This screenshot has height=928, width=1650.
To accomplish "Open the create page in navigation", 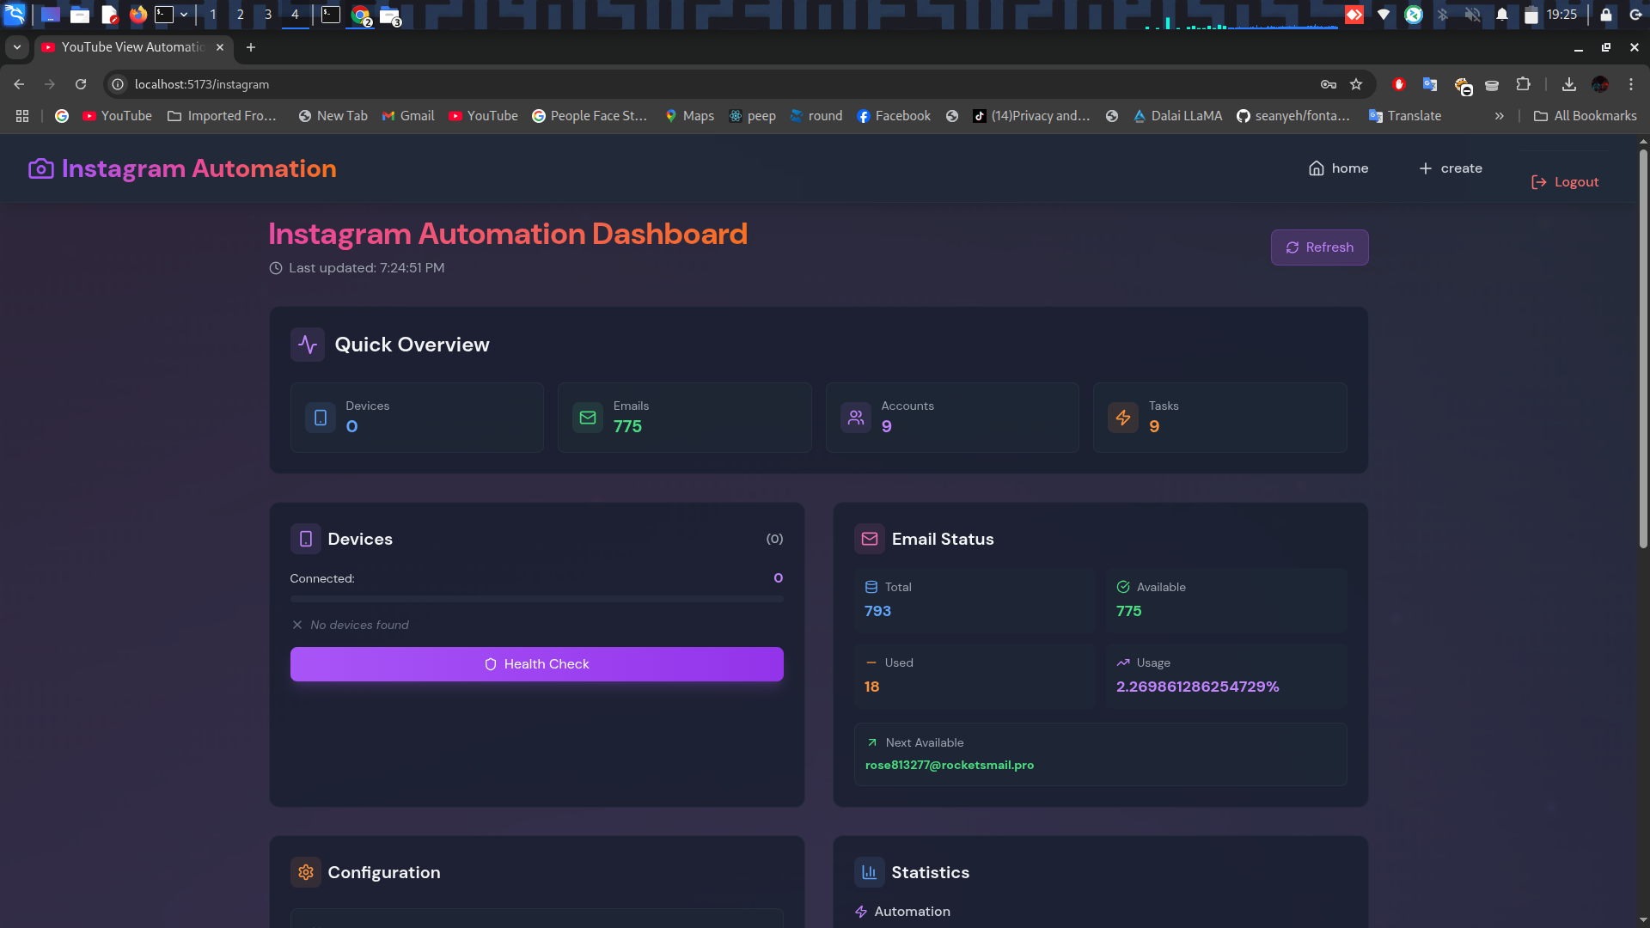I will pos(1451,168).
